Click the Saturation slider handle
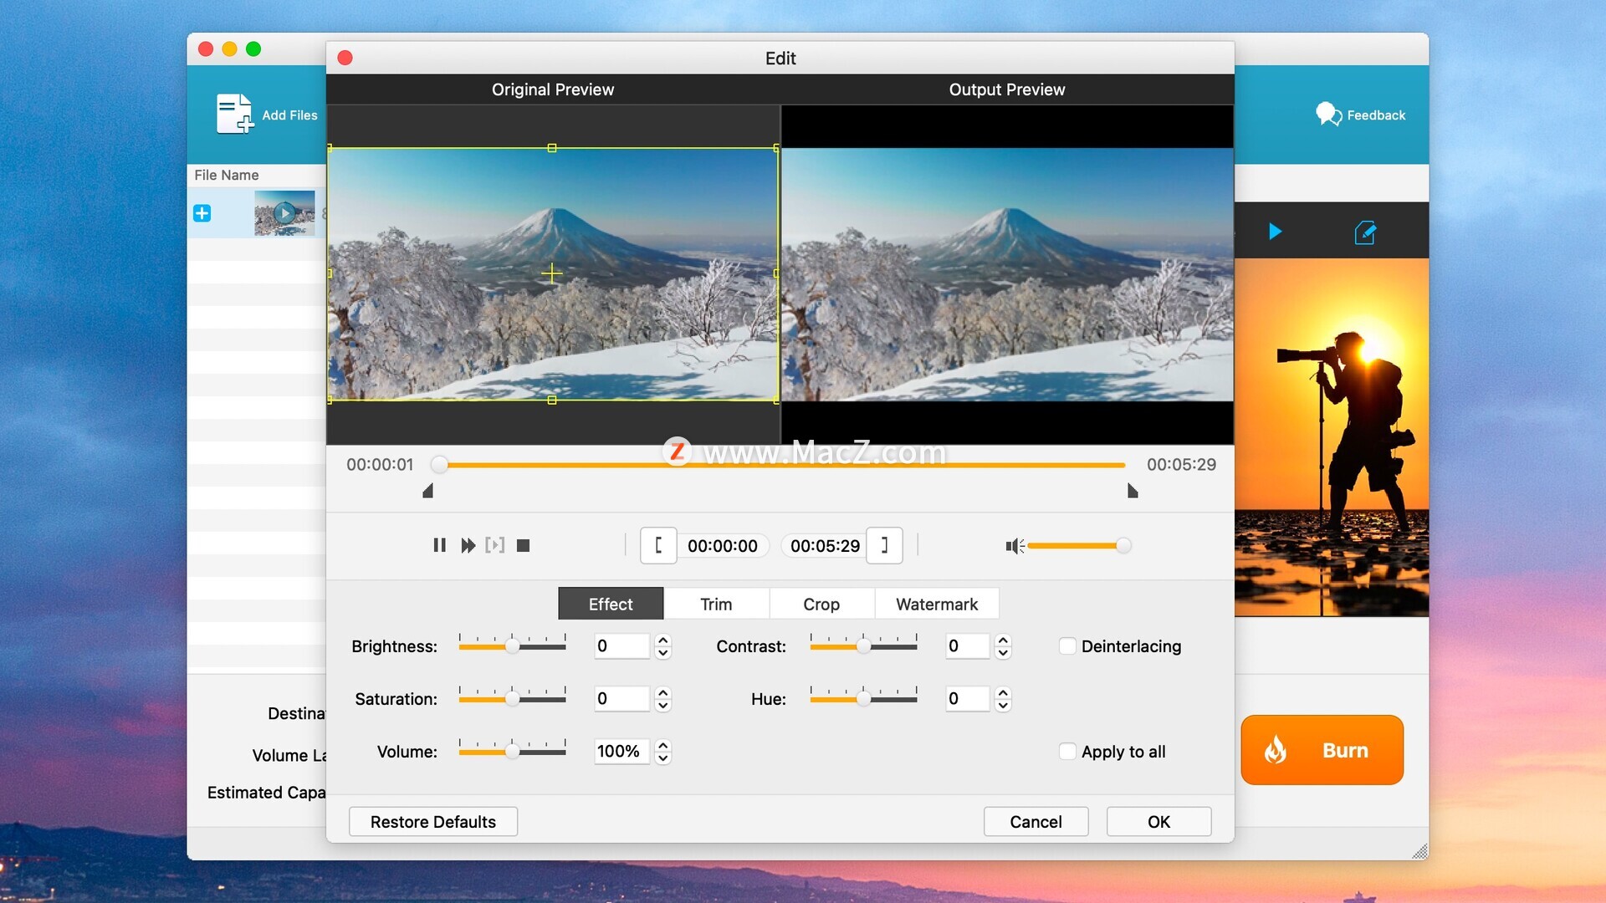 (513, 698)
